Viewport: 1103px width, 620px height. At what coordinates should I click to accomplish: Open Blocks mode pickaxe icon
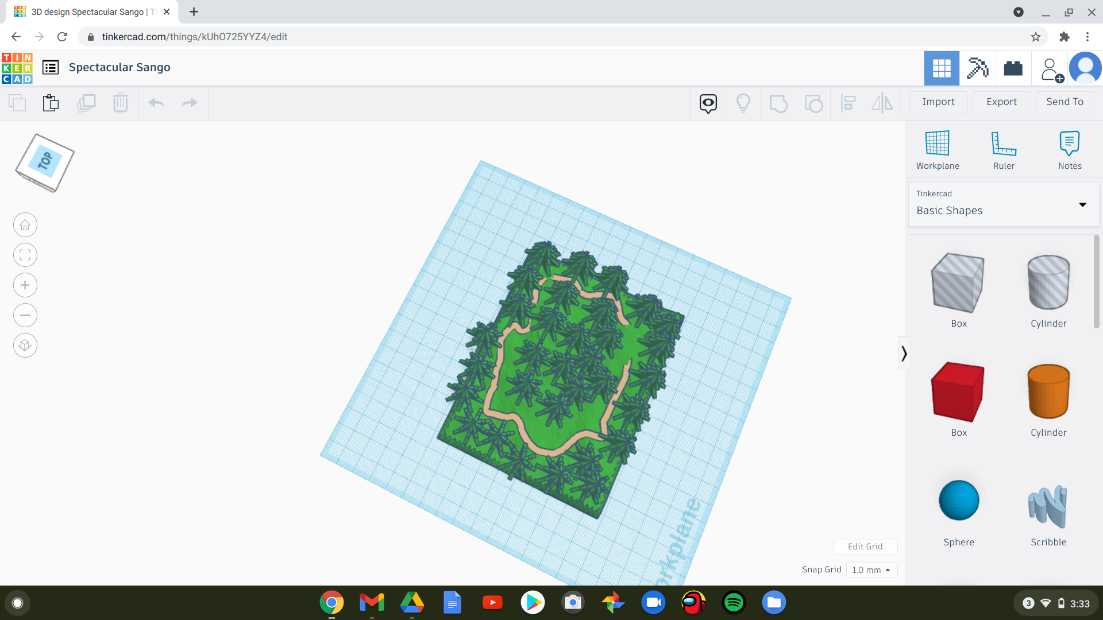(977, 68)
